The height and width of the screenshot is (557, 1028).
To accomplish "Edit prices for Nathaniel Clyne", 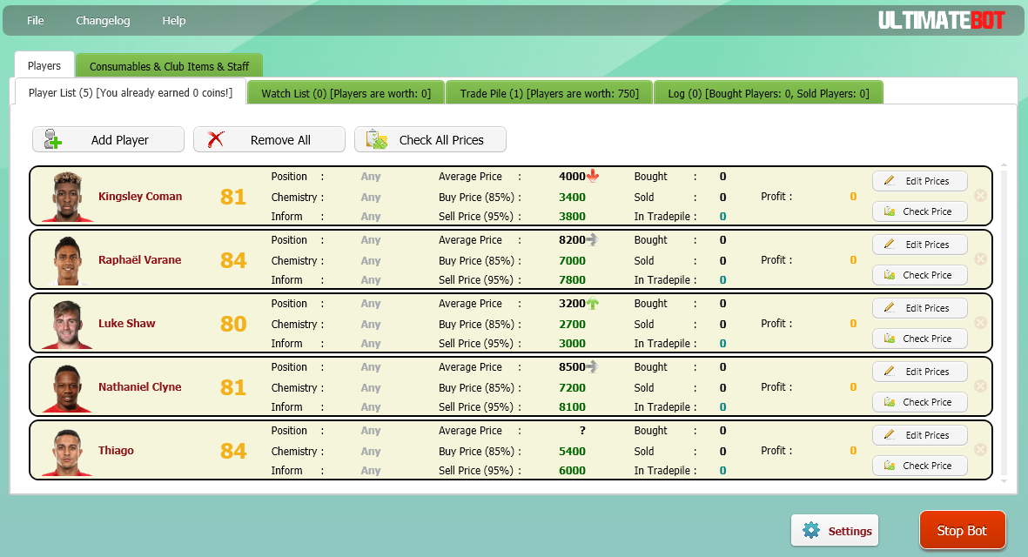I will [920, 372].
